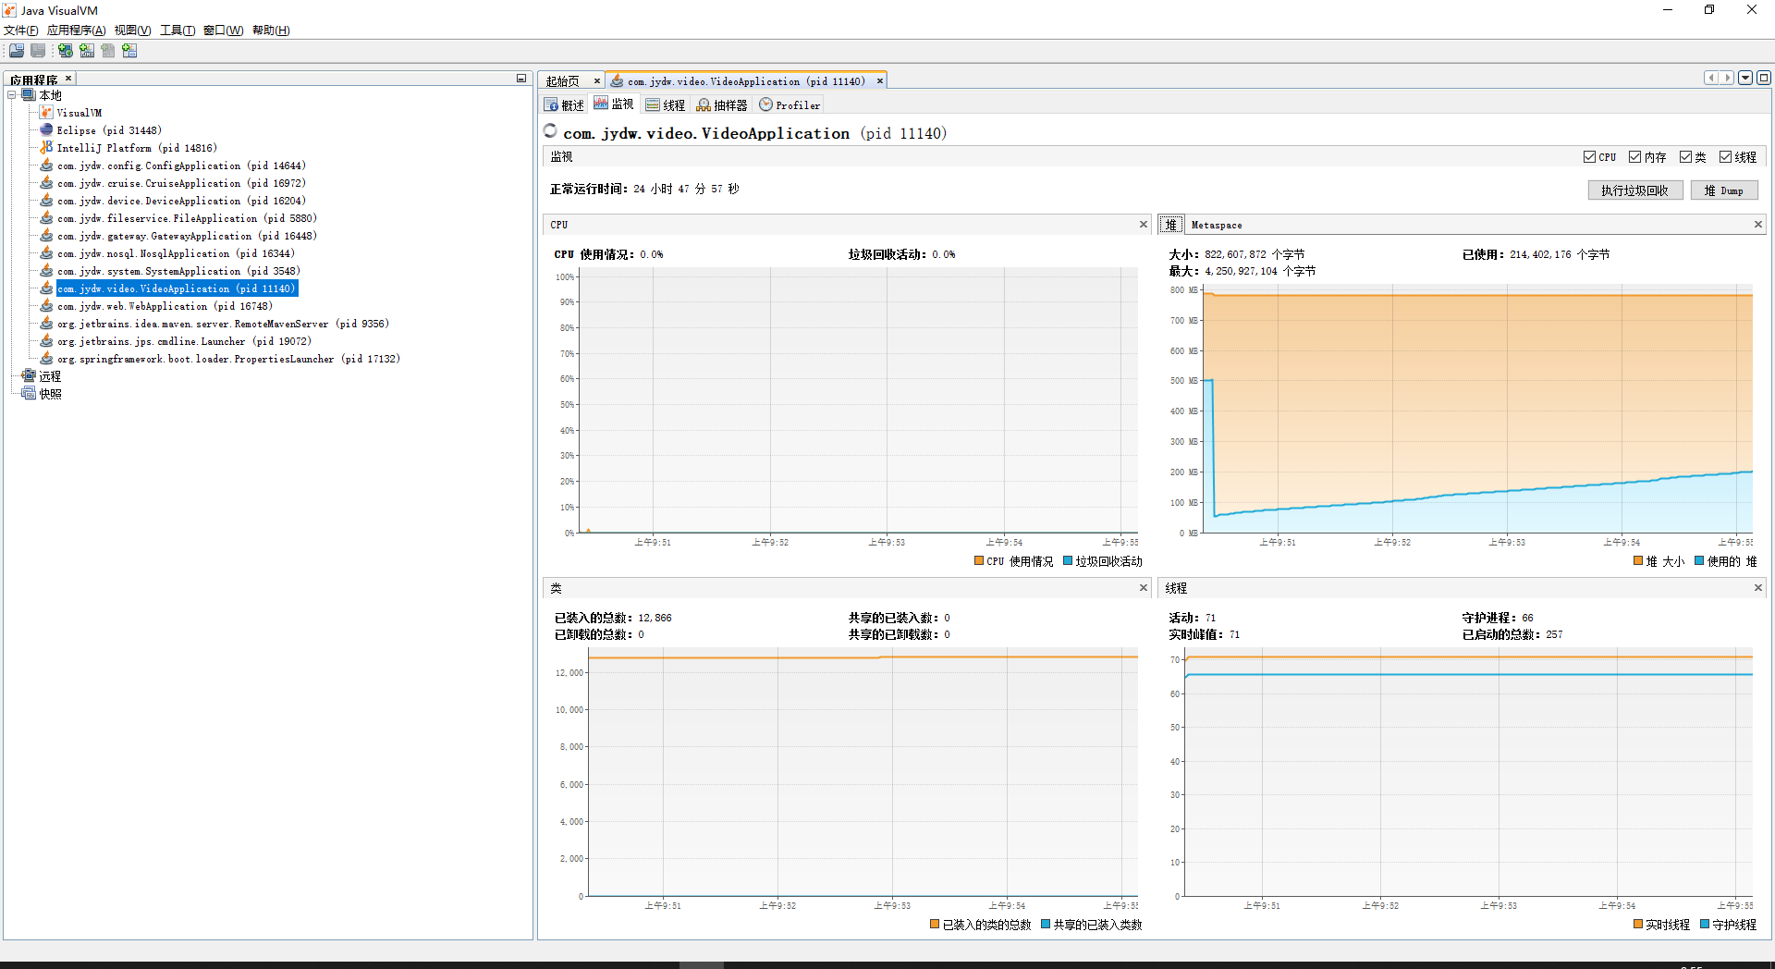This screenshot has width=1775, height=969.
Task: Click the WebApplication (pid 16748) Java icon
Action: (46, 306)
